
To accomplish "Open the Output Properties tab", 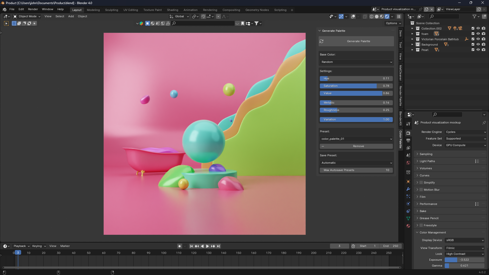I will click(x=408, y=140).
